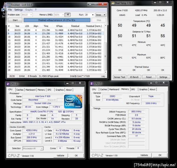Open the Settings menu in LinX

[x=19, y=10]
